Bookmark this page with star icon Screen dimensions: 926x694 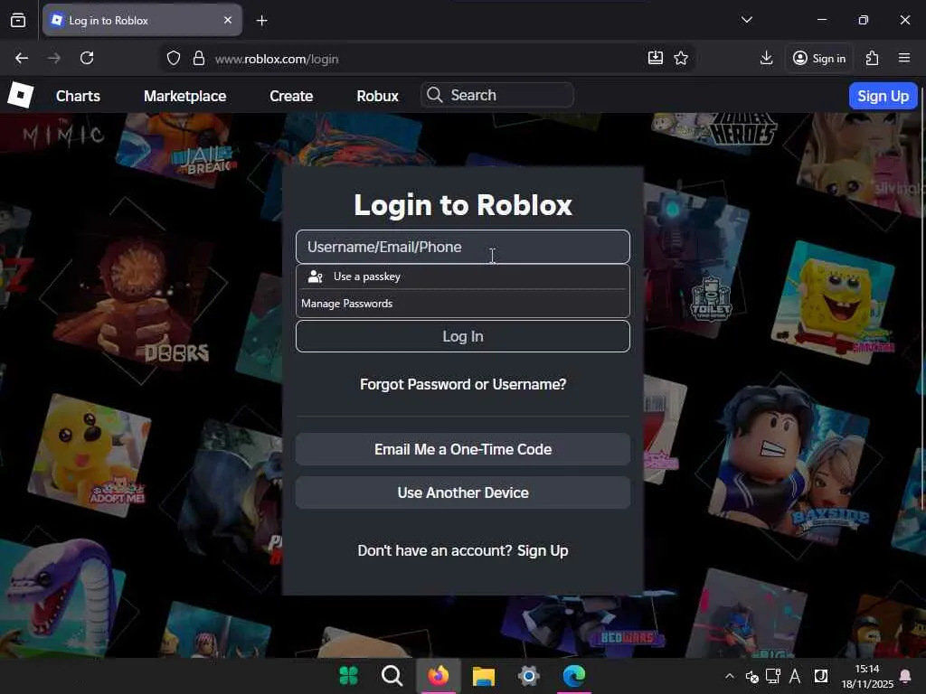681,58
